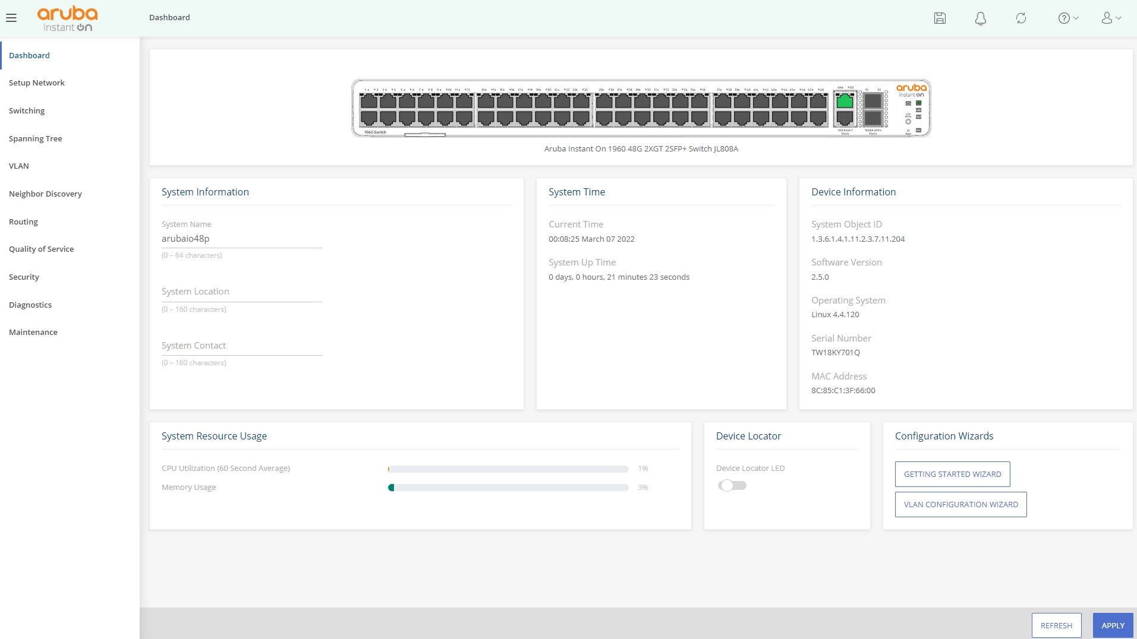
Task: Launch the Getting Started Wizard
Action: click(952, 474)
